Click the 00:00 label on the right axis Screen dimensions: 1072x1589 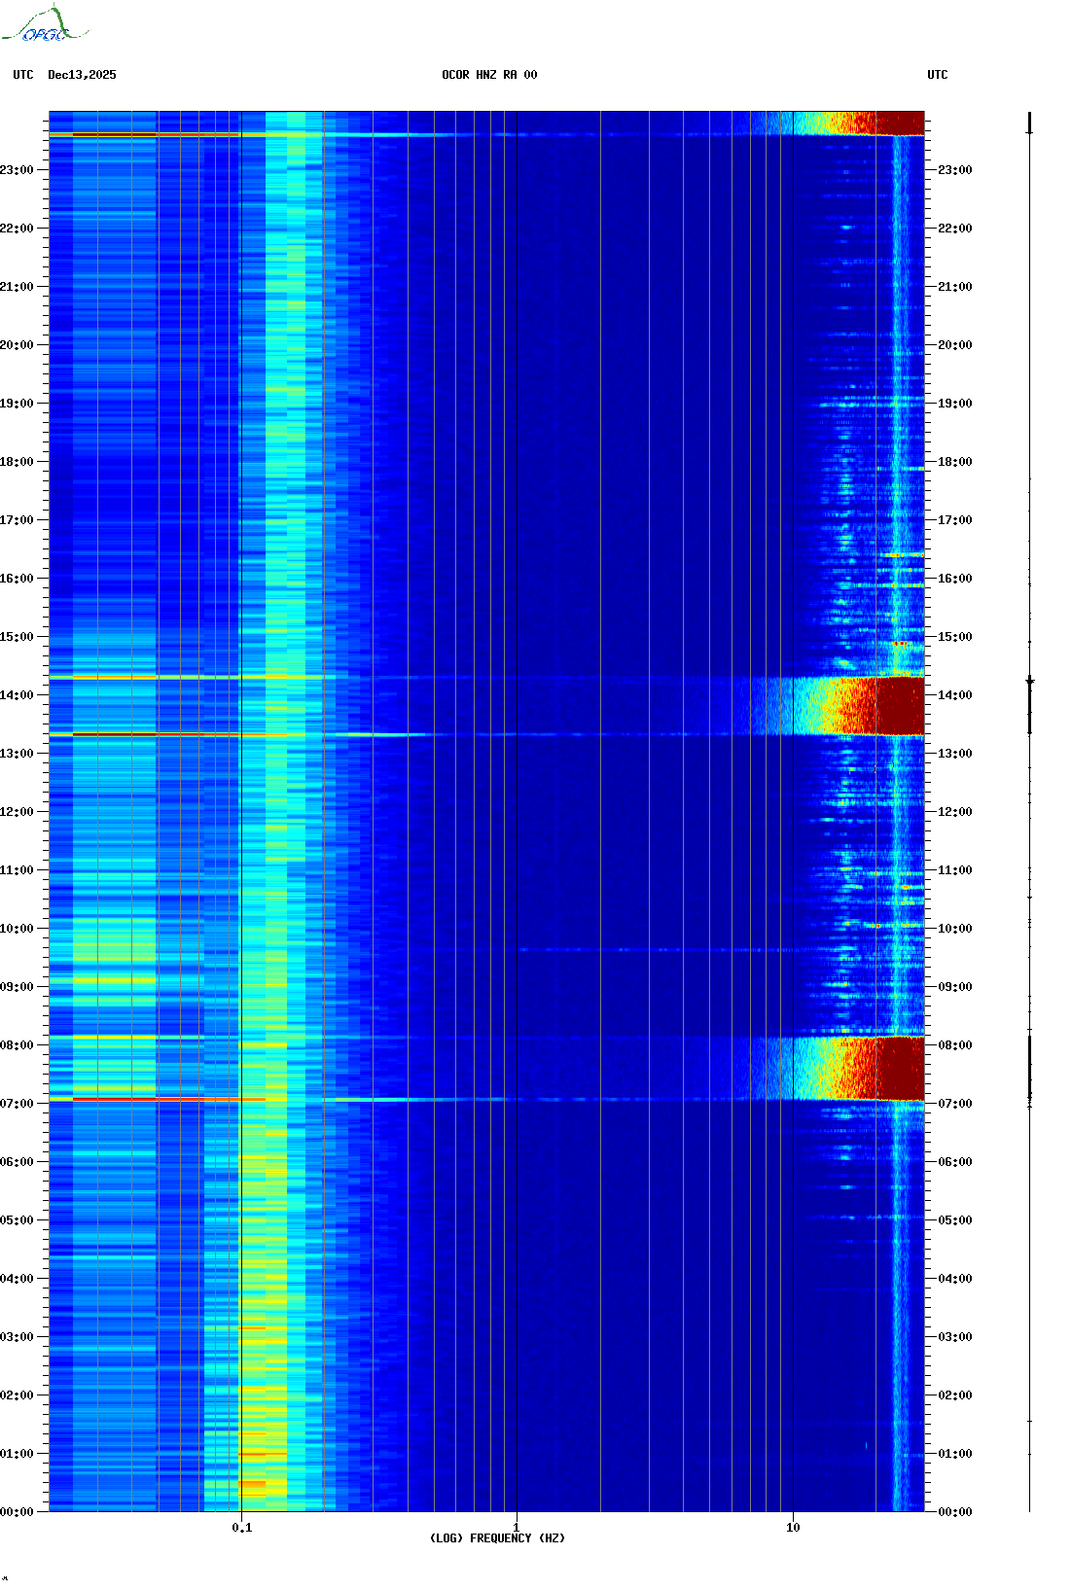[x=954, y=1512]
